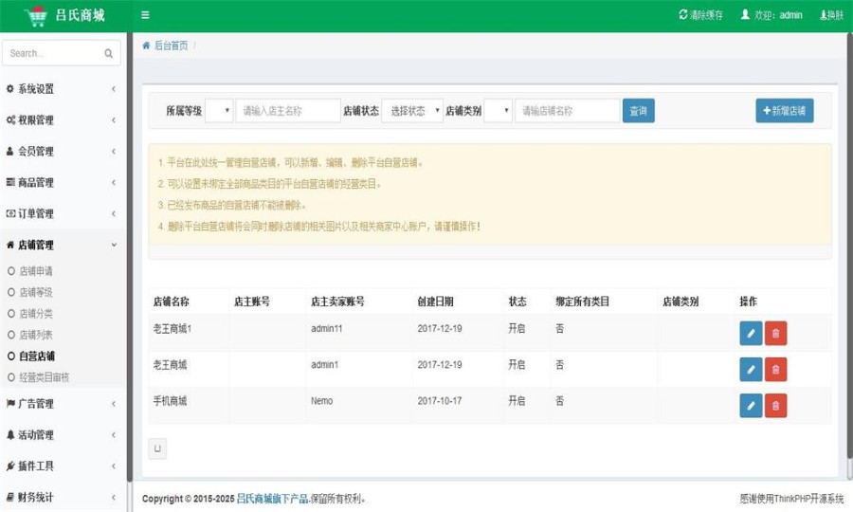
Task: Click the hamburger menu toggle icon
Action: [145, 15]
